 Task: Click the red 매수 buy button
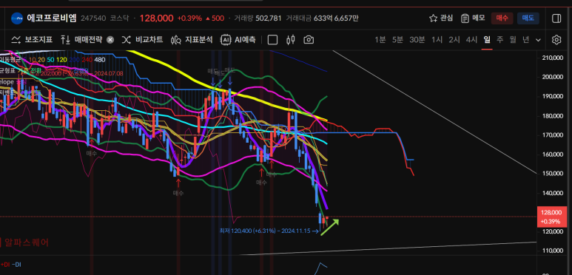click(x=502, y=18)
